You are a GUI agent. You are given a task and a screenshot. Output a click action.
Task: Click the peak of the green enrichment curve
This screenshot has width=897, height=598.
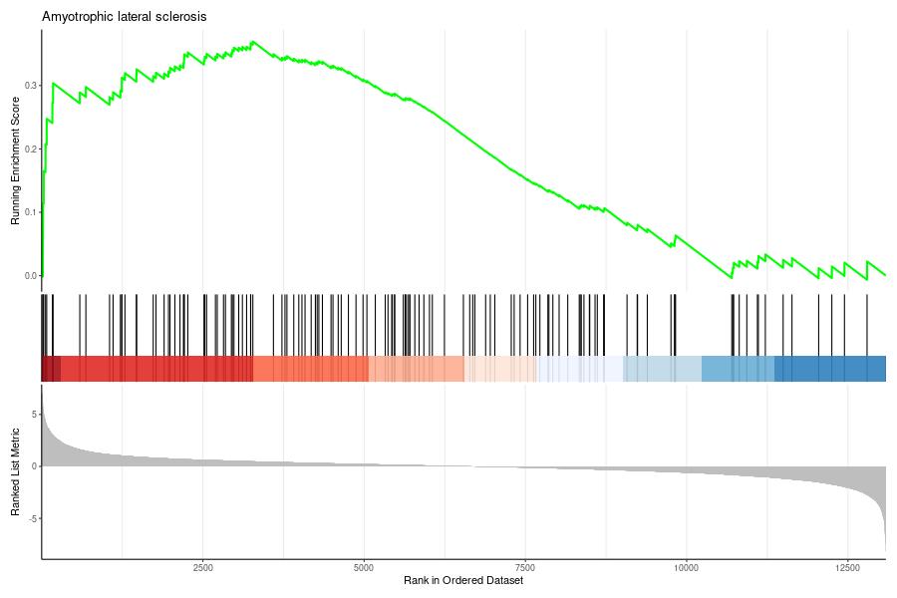tap(253, 42)
